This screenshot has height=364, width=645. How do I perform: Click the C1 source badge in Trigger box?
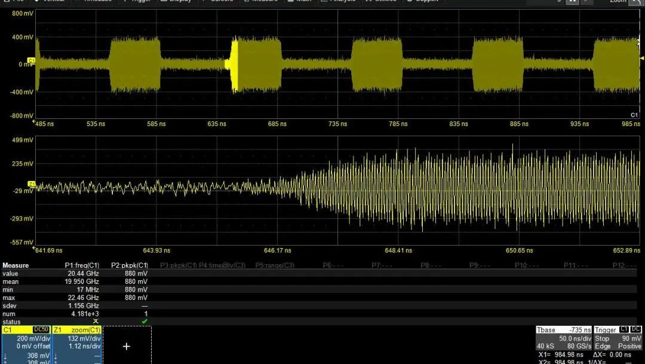click(623, 330)
